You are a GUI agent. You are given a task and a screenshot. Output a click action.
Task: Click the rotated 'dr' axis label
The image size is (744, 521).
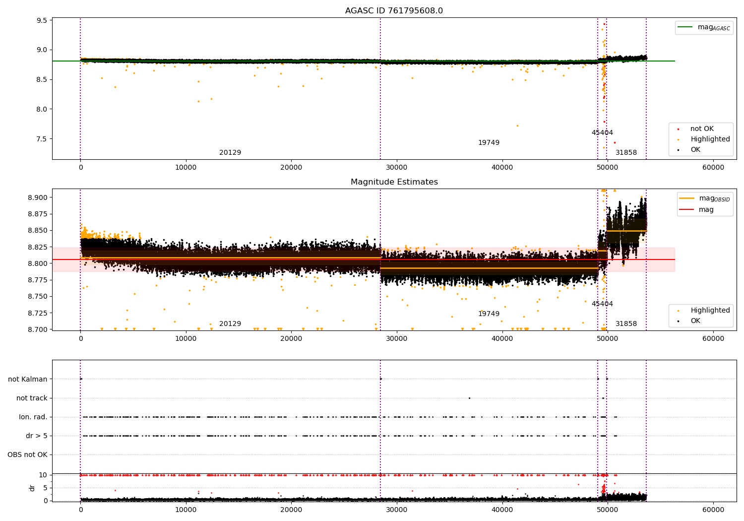32,488
